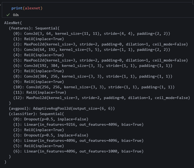Click features (1): ReLU(inplace=True) line
Viewport: 194px width, 168px height.
point(39,39)
